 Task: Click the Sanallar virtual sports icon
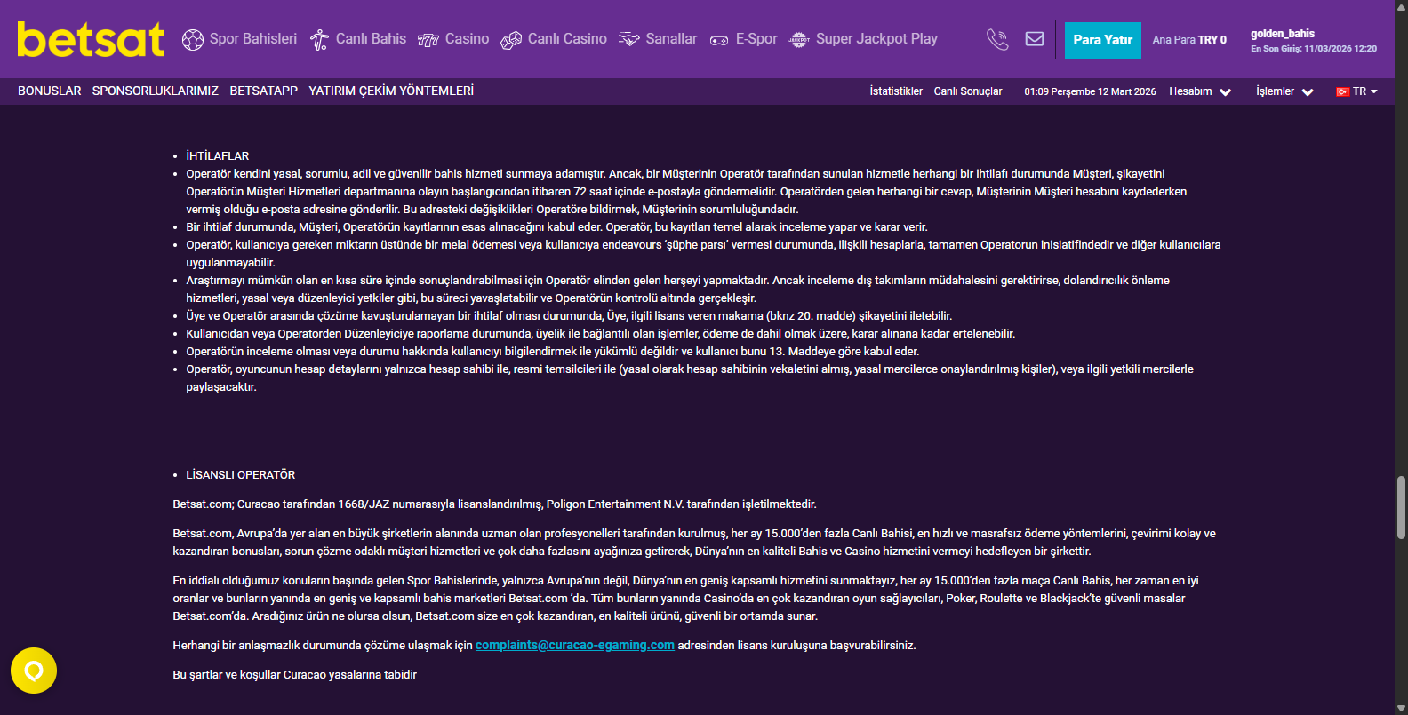coord(629,40)
